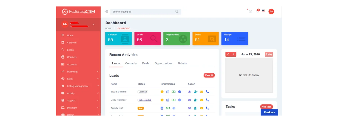Click the Feedback button
The width and height of the screenshot is (338, 122).
269,112
